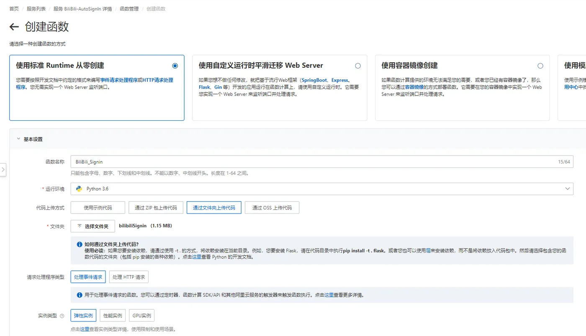Open the 运行环境 Python 3.6 dropdown
The height and width of the screenshot is (336, 586).
coord(322,188)
